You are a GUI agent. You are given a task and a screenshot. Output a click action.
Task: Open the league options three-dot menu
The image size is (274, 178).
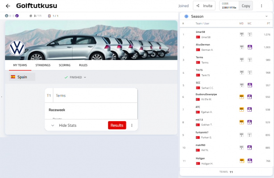pyautogui.click(x=262, y=6)
